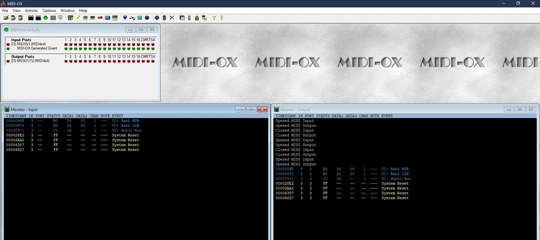Open the piano keyboard toolbar icon
The width and height of the screenshot is (540, 240).
coord(115,18)
